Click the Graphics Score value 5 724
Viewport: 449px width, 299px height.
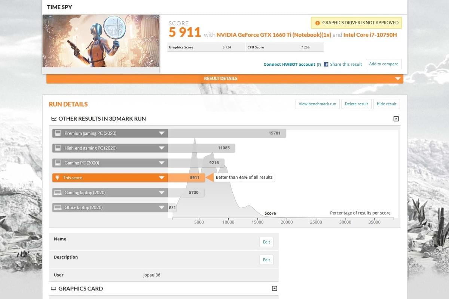click(x=227, y=47)
